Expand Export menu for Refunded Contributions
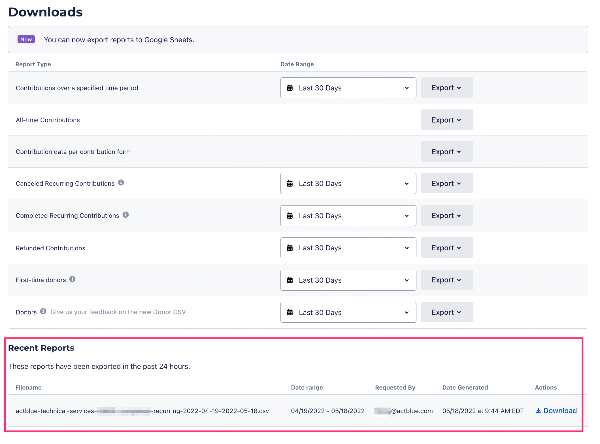 click(446, 248)
